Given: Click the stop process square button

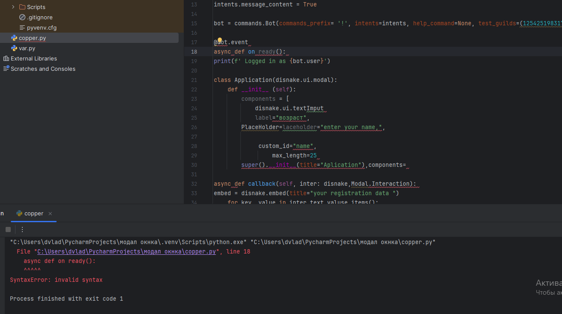Looking at the screenshot, I should point(8,229).
